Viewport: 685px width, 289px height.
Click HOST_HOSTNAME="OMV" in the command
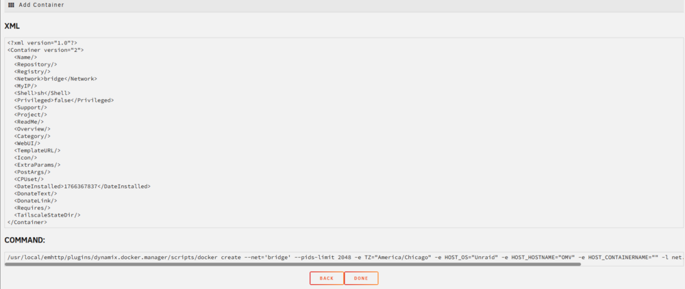(544, 257)
